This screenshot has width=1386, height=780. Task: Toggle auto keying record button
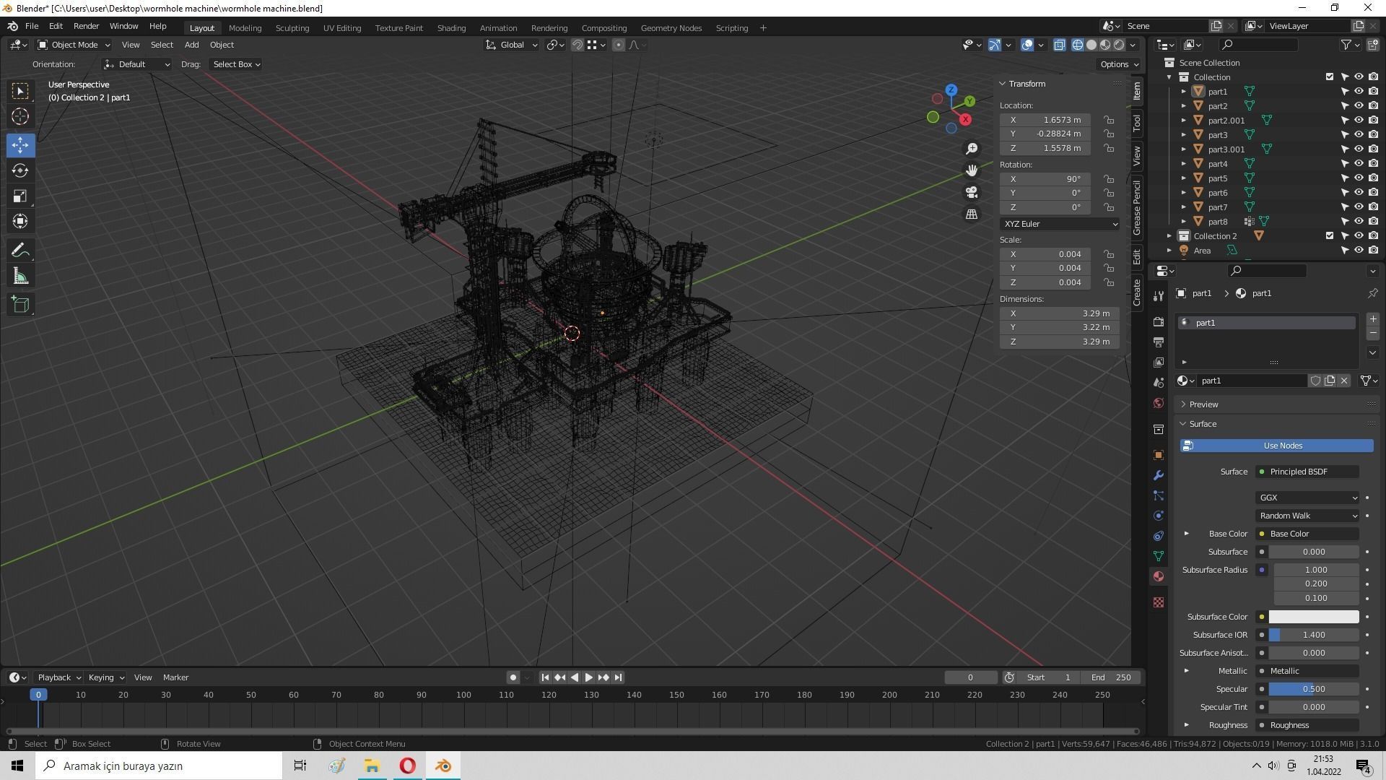click(513, 677)
